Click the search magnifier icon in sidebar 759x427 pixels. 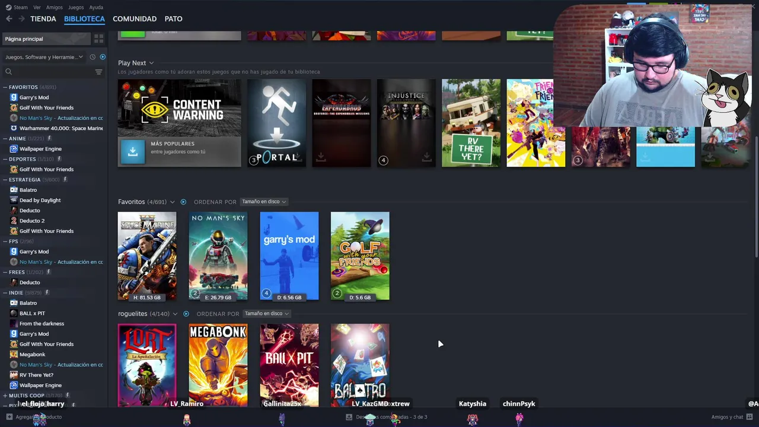[8, 72]
